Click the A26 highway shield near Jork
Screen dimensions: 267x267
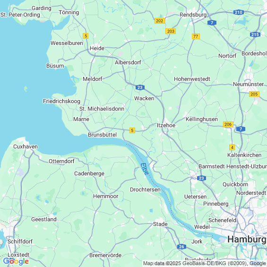[181, 247]
